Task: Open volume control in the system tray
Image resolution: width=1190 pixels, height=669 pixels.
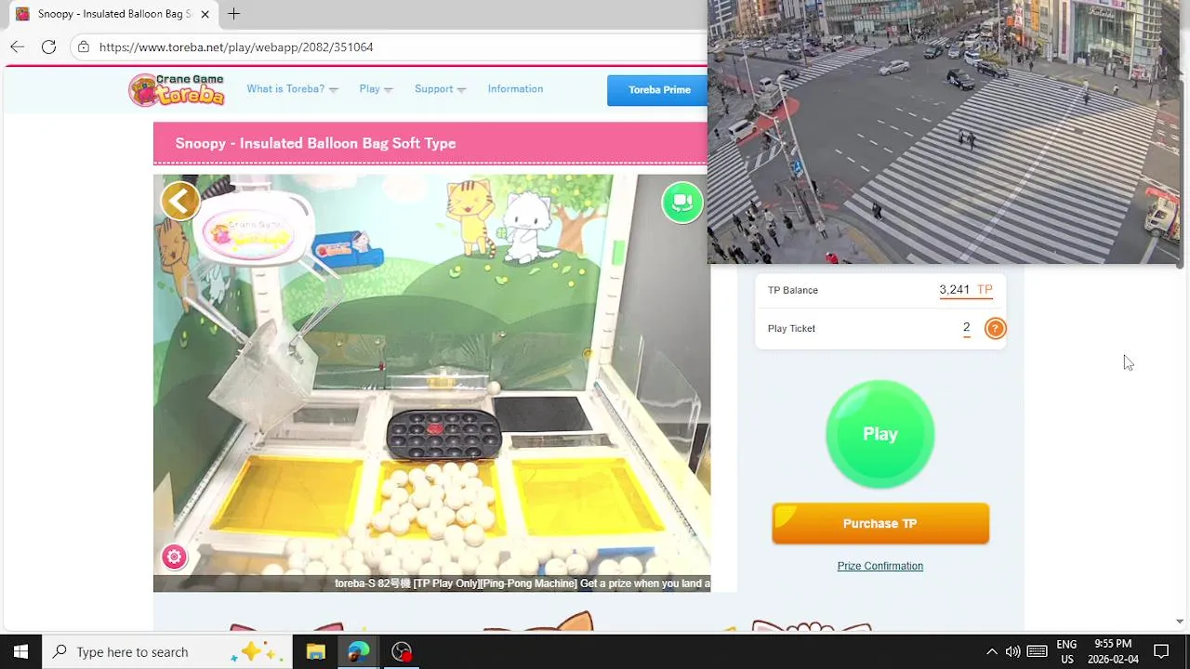Action: pos(1012,651)
